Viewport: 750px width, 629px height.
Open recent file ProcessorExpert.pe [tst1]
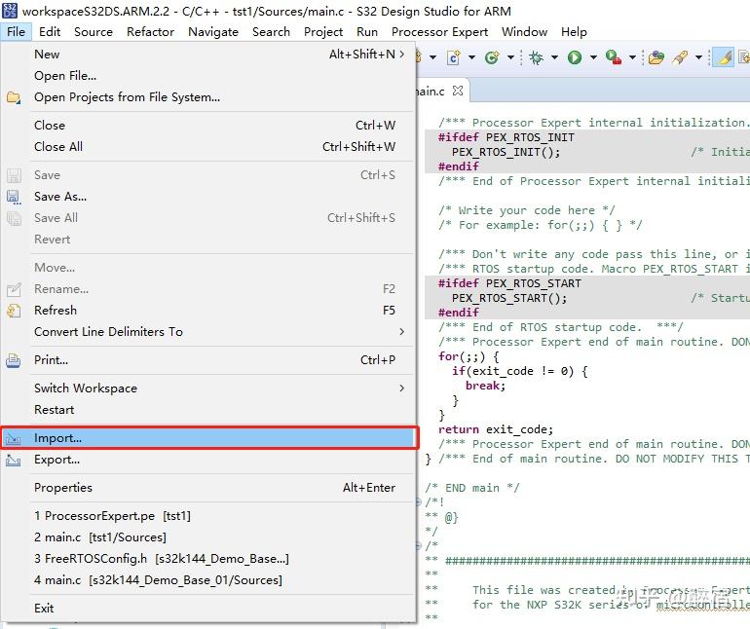(112, 516)
